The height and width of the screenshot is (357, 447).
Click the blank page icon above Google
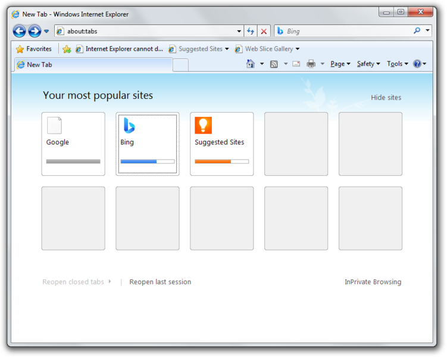point(54,125)
